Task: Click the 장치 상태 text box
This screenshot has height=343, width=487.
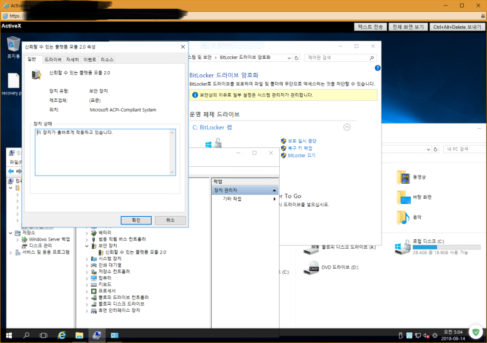Action: click(106, 152)
